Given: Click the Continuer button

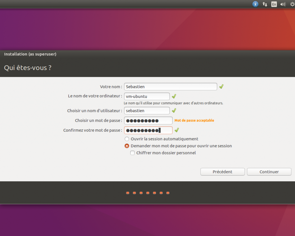Looking at the screenshot, I should [269, 171].
